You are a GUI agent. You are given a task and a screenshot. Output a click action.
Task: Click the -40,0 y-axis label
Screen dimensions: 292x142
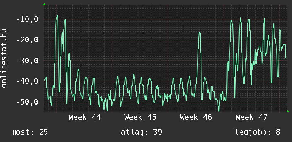point(27,81)
